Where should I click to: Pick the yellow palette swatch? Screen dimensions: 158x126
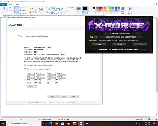pyautogui.click(x=108, y=8)
